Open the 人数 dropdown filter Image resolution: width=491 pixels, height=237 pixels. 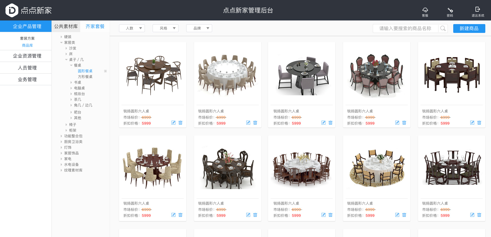click(x=132, y=28)
